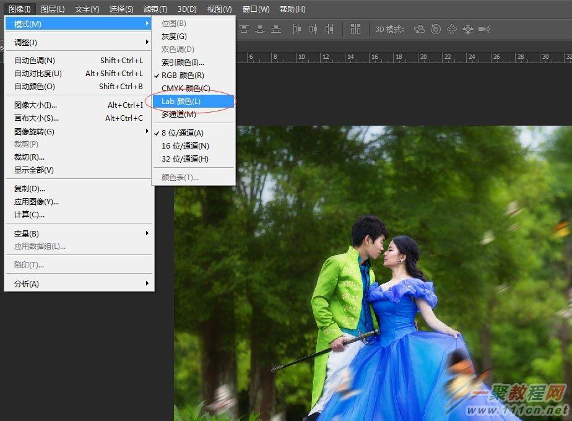The height and width of the screenshot is (421, 572).
Task: Open 文字(Y) type menu
Action: 87,9
